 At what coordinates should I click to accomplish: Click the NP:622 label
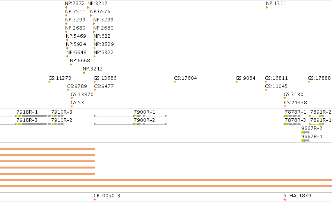point(102,36)
